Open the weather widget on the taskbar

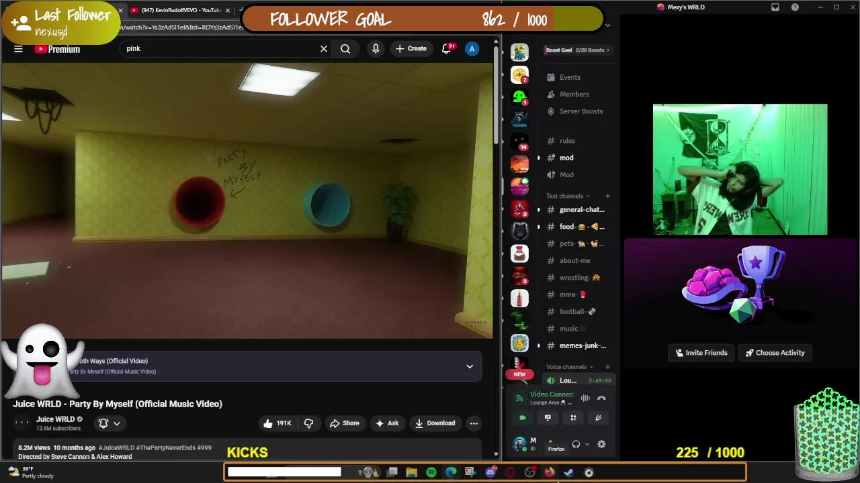(31, 472)
